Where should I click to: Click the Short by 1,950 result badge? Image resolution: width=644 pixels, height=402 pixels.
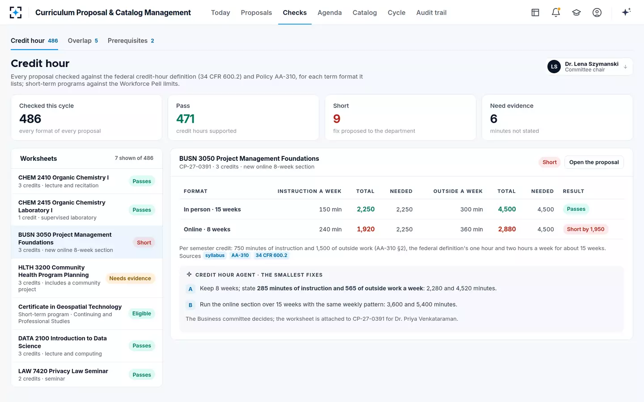pyautogui.click(x=585, y=229)
